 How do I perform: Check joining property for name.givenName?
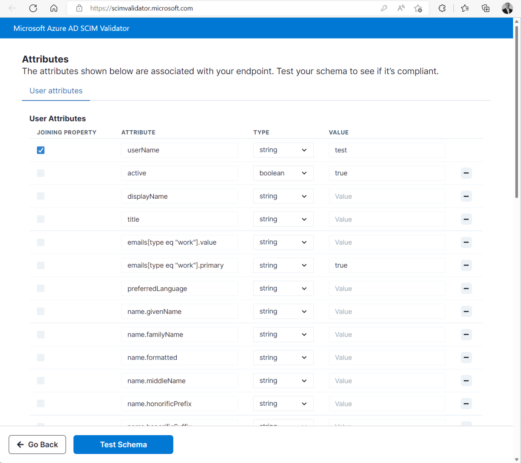coord(41,312)
